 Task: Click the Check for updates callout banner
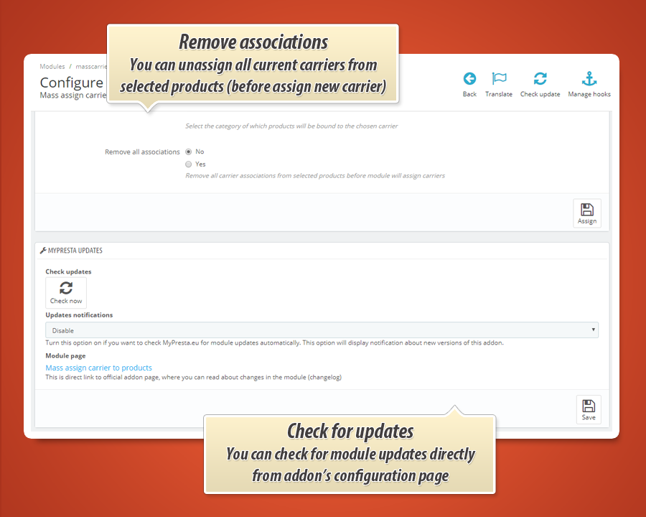[x=350, y=453]
